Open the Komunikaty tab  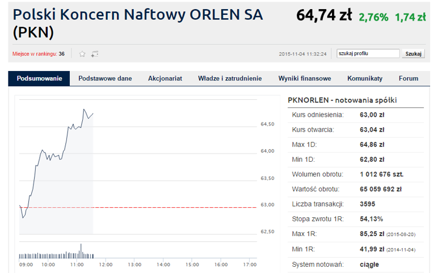[x=365, y=78]
